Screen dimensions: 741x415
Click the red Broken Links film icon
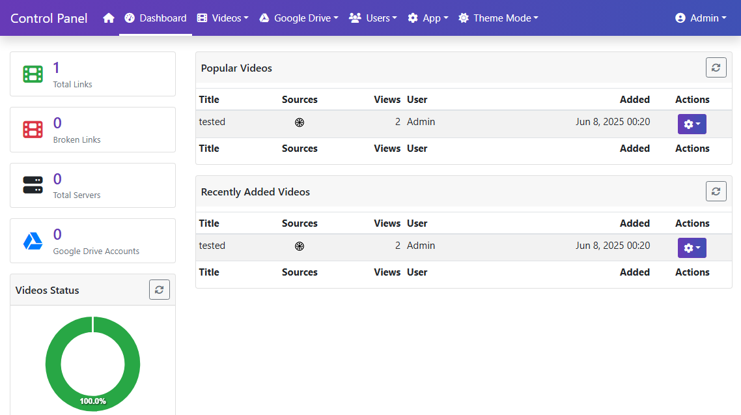(33, 130)
